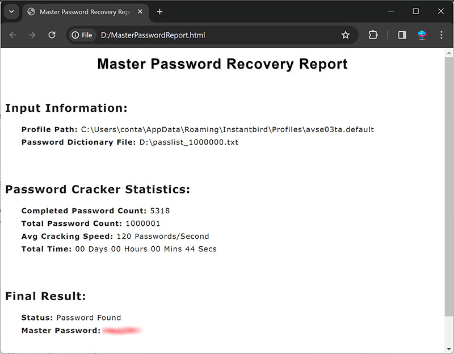The image size is (454, 354).
Task: Bookmark this page with star icon
Action: pyautogui.click(x=345, y=35)
